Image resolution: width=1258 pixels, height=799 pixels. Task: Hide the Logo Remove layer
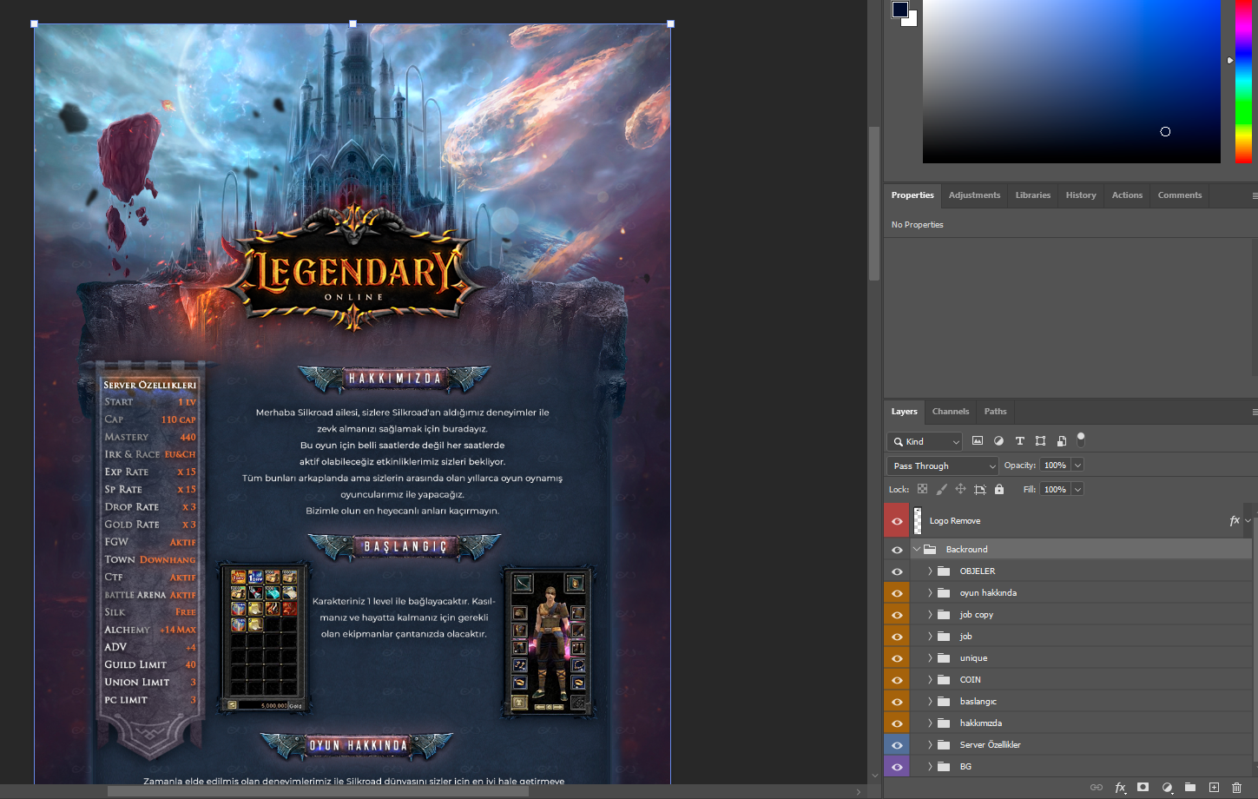click(x=897, y=521)
